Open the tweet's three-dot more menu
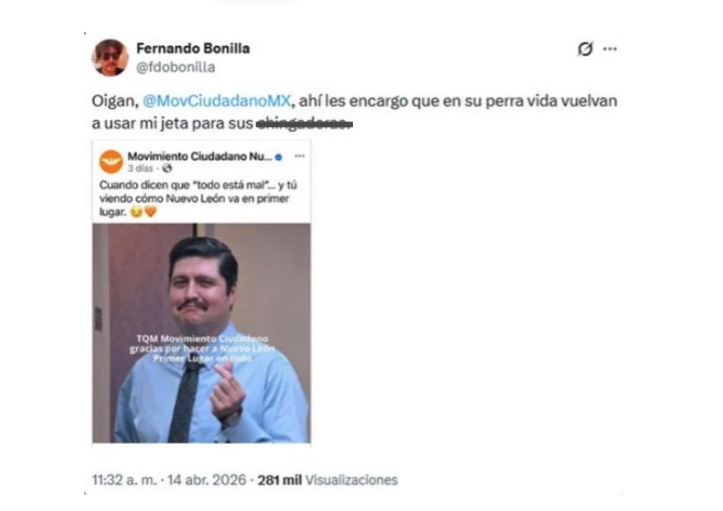Image resolution: width=723 pixels, height=511 pixels. click(x=609, y=49)
